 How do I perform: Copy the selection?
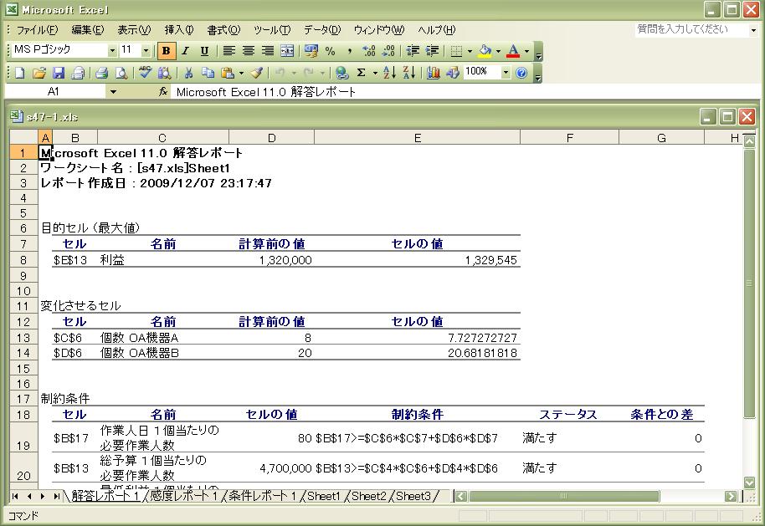click(x=208, y=73)
